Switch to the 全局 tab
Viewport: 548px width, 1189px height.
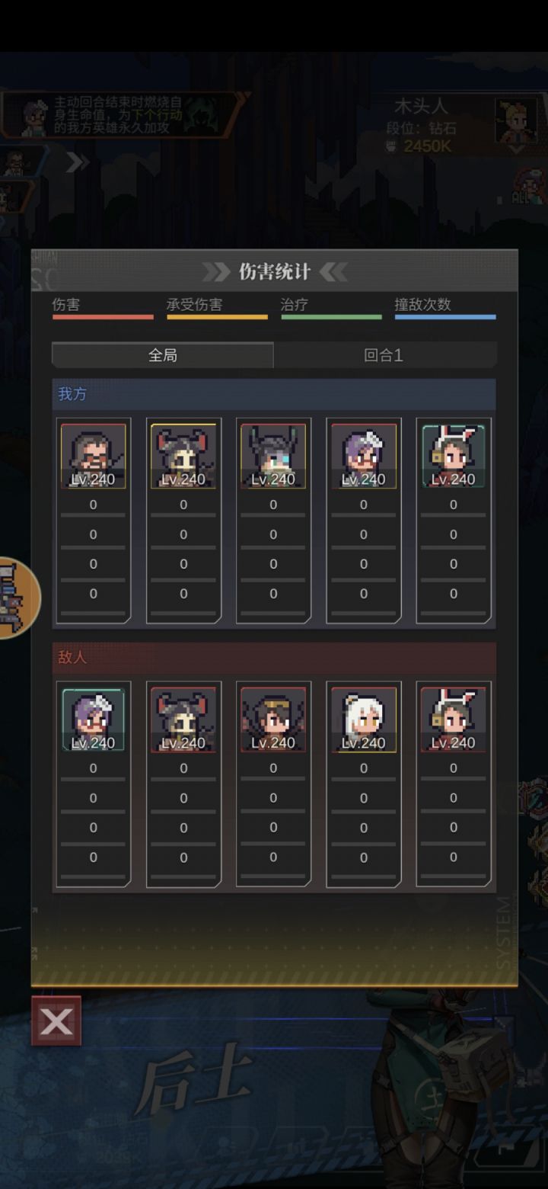[x=162, y=355]
